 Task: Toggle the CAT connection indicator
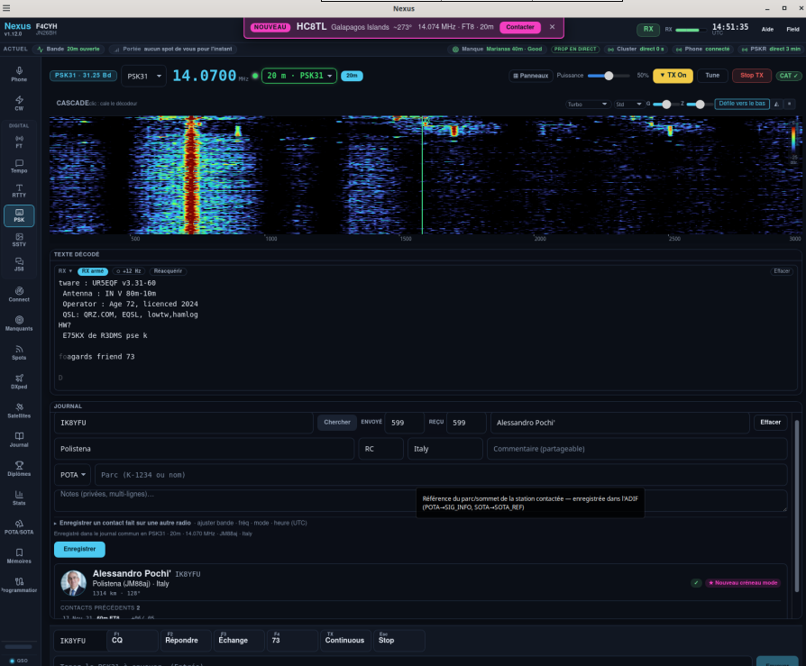789,76
